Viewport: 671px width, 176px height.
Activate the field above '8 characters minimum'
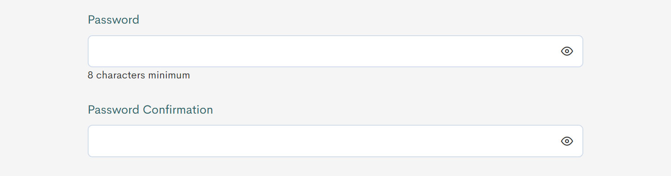coord(335,51)
